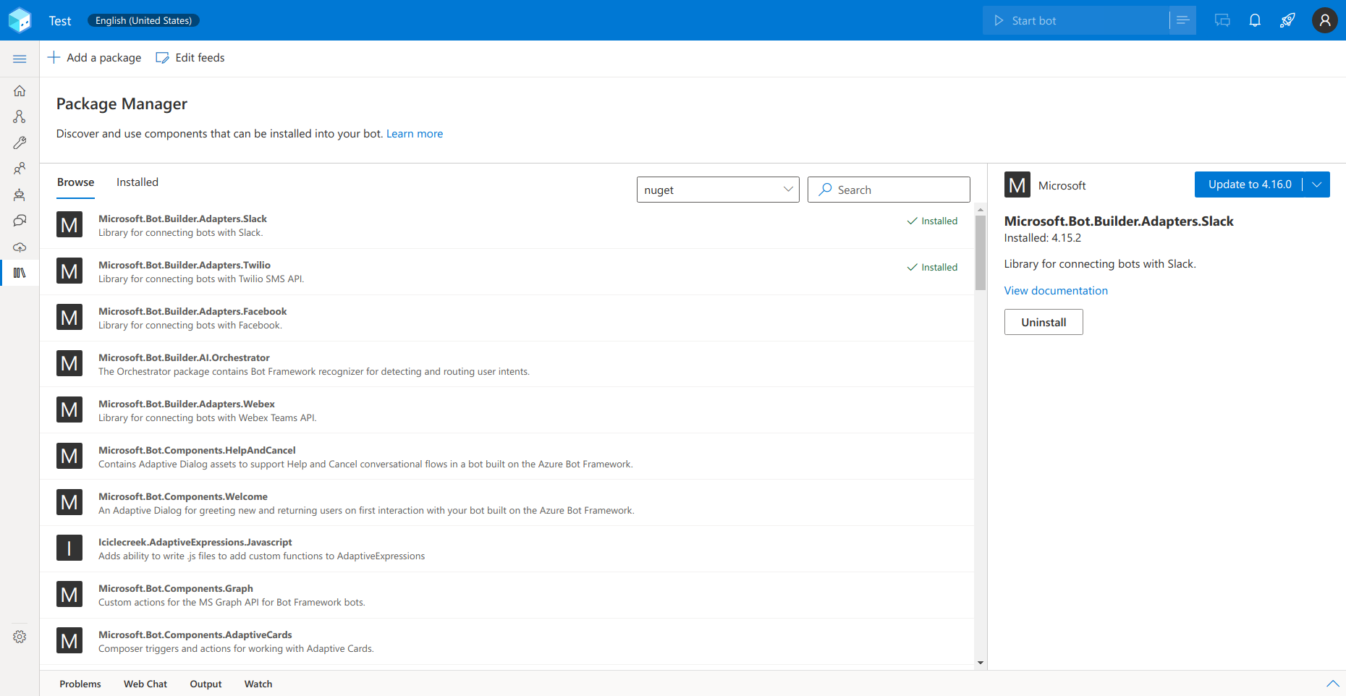Select Microsoft.Bot.Builder.Adapters.Facebook package row
Image resolution: width=1346 pixels, height=696 pixels.
tap(507, 318)
